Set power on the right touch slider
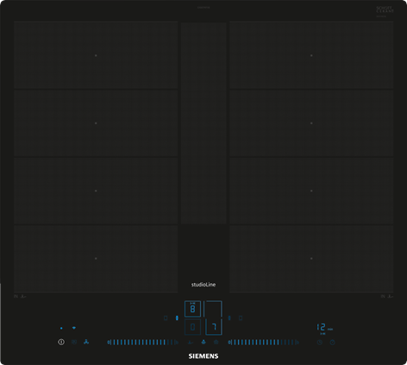Screen dimensions: 407x365 264,343
